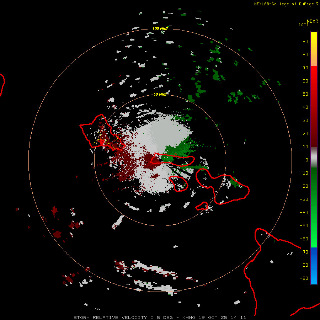Click the -70 value on velocity scale
320x320 pixels.
(x=304, y=252)
